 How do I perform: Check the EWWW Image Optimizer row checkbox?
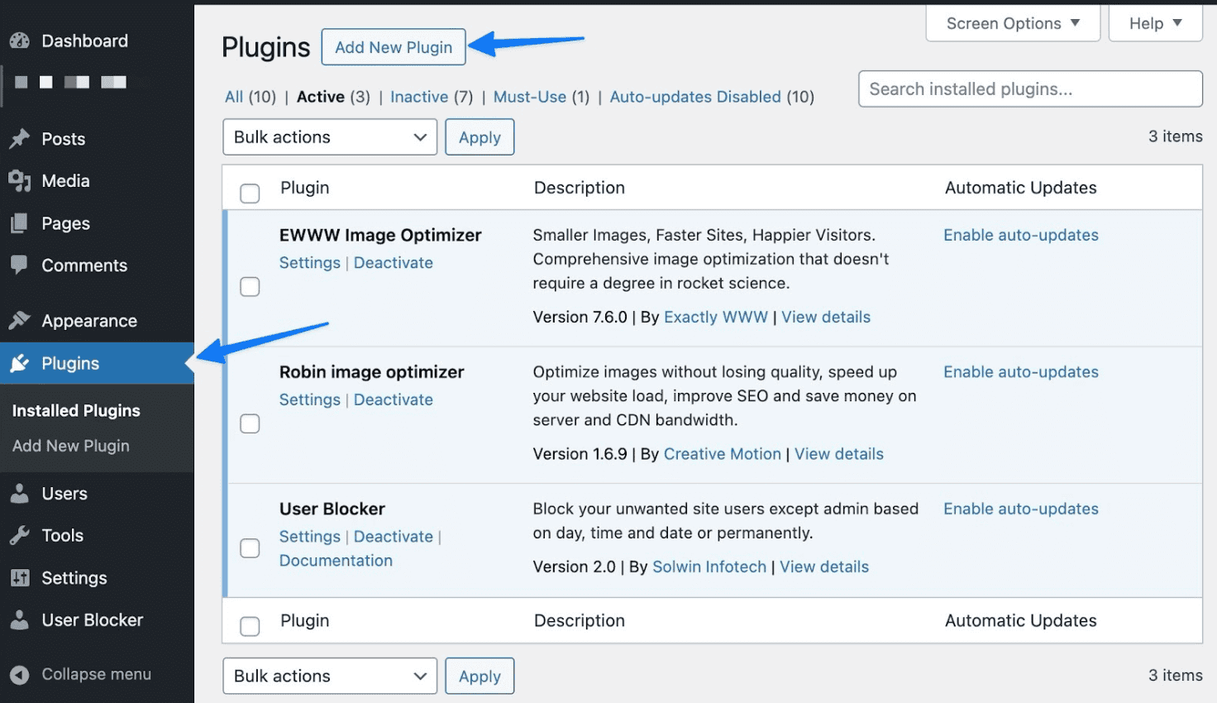250,286
